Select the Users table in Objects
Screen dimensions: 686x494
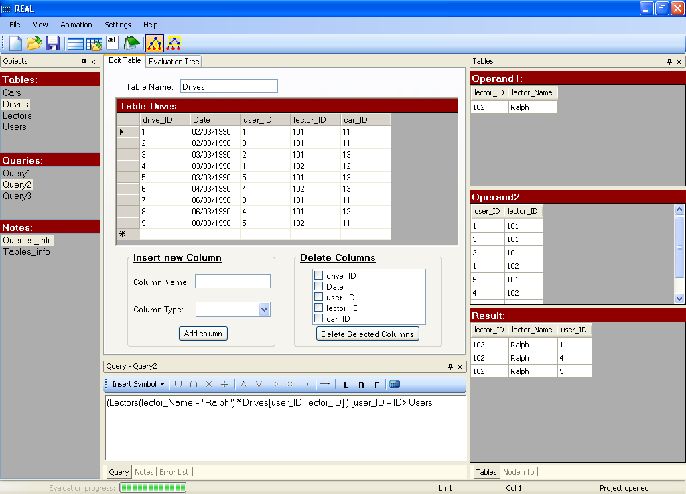click(15, 127)
